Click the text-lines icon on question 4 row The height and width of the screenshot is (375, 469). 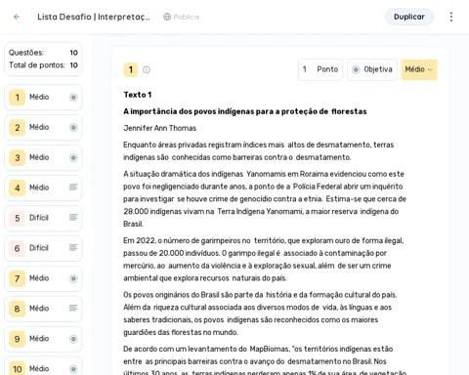73,187
